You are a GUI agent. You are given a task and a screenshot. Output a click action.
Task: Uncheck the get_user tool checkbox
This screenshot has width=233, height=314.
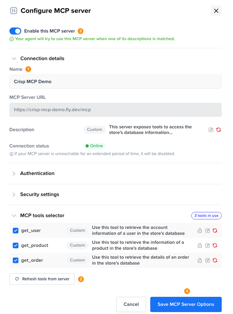(15, 231)
